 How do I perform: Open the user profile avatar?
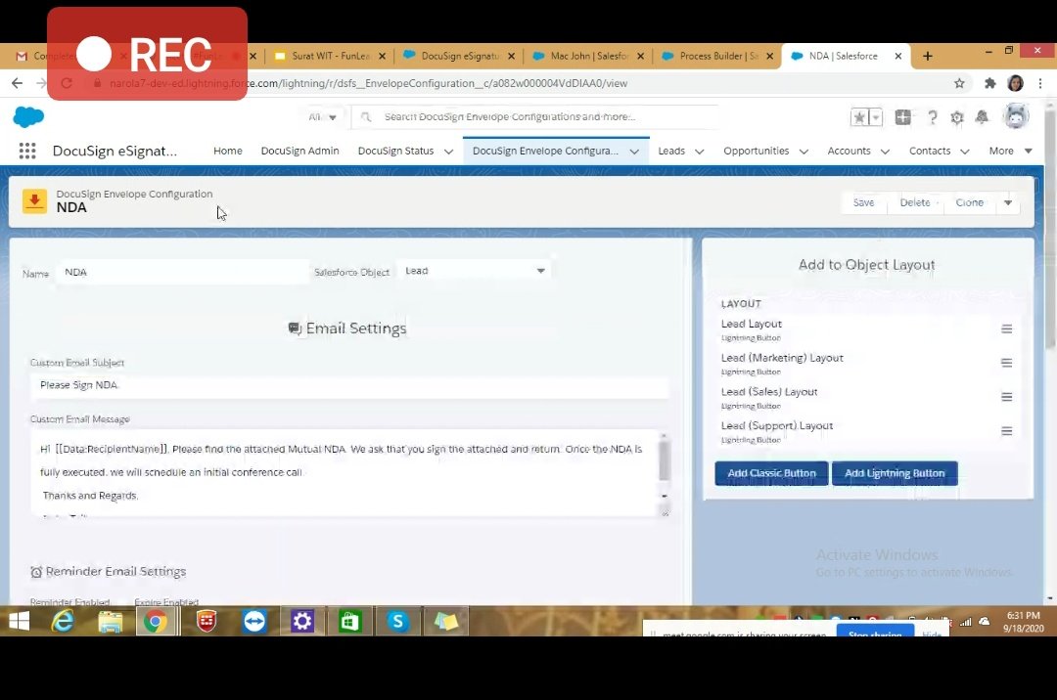click(1016, 116)
